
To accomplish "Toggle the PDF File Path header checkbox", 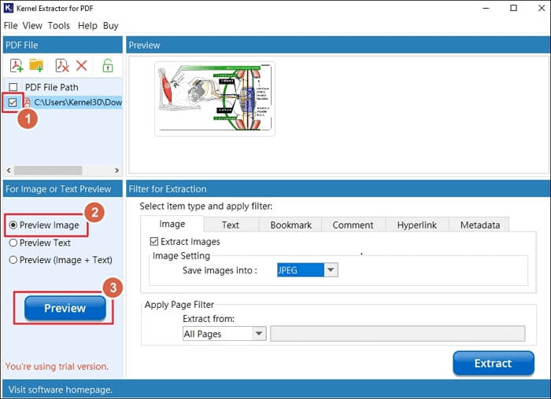I will (x=13, y=87).
